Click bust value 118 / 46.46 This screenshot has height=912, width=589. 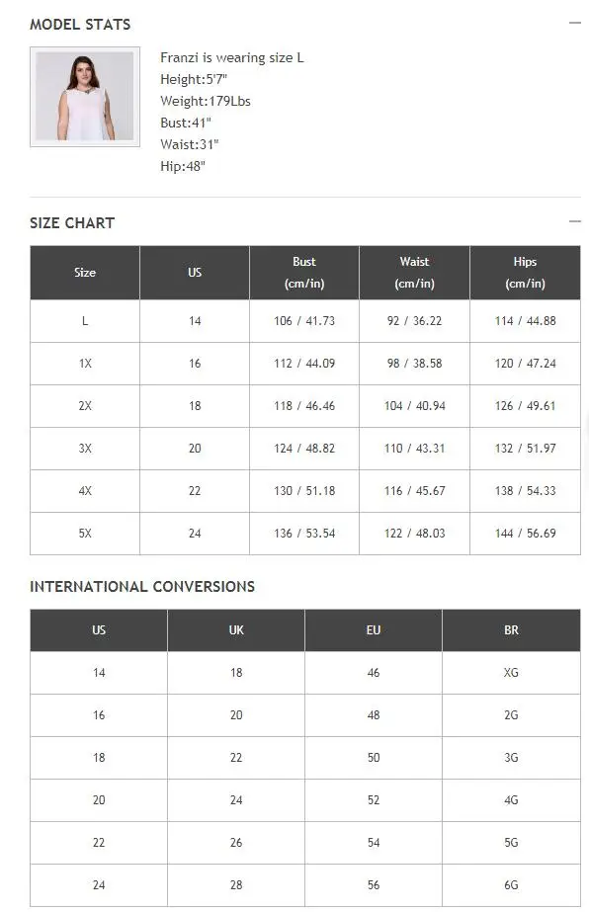pos(304,406)
